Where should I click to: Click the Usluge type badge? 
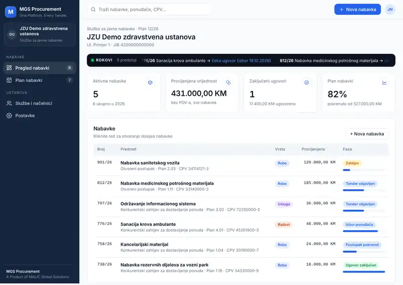coord(284,204)
